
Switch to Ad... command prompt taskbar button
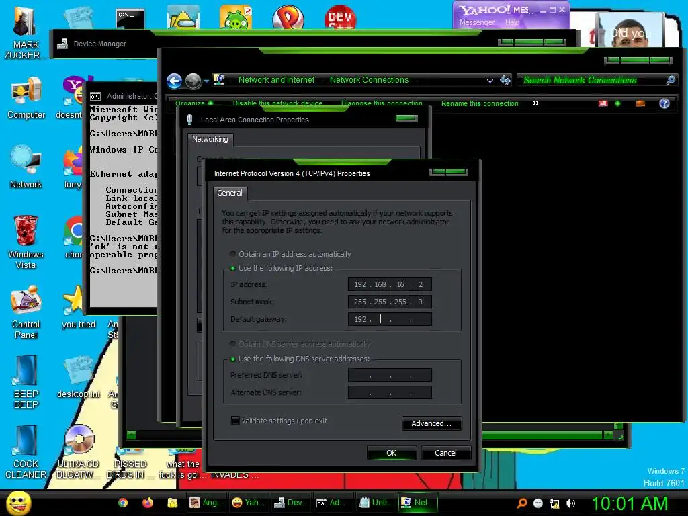coord(333,503)
